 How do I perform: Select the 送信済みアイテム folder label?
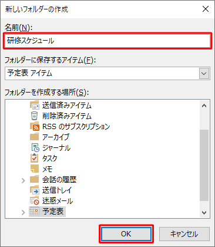pyautogui.click(x=67, y=106)
